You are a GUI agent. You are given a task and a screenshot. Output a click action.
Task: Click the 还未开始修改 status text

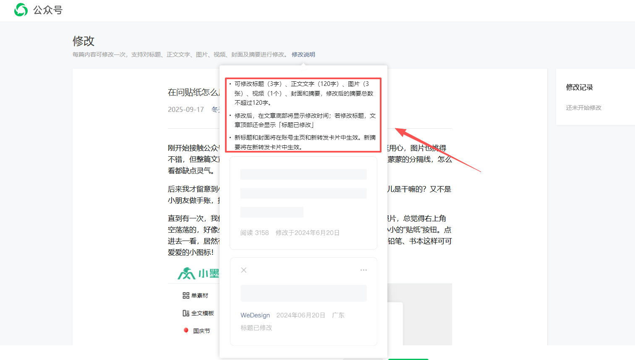(583, 108)
